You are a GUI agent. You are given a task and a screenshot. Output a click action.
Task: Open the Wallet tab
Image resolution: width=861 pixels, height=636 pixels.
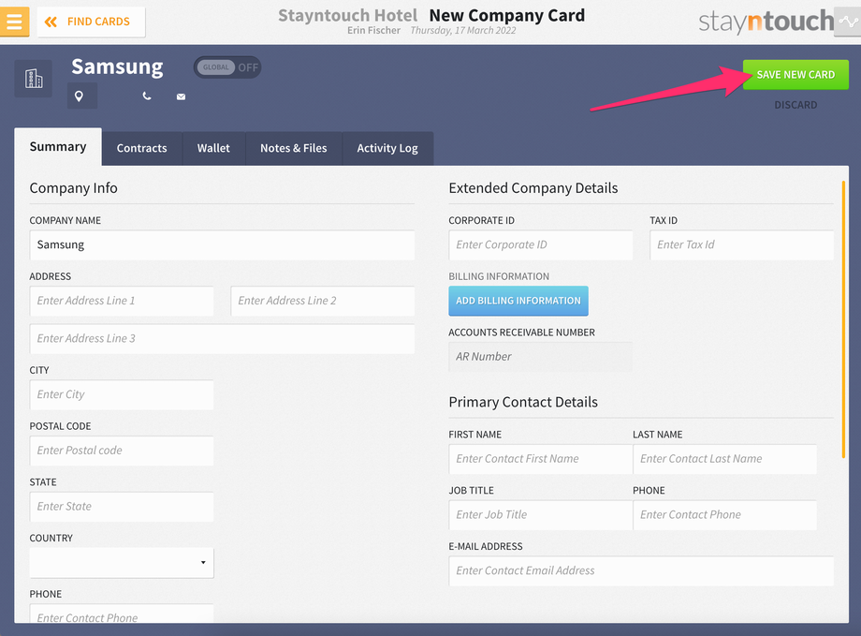[213, 148]
